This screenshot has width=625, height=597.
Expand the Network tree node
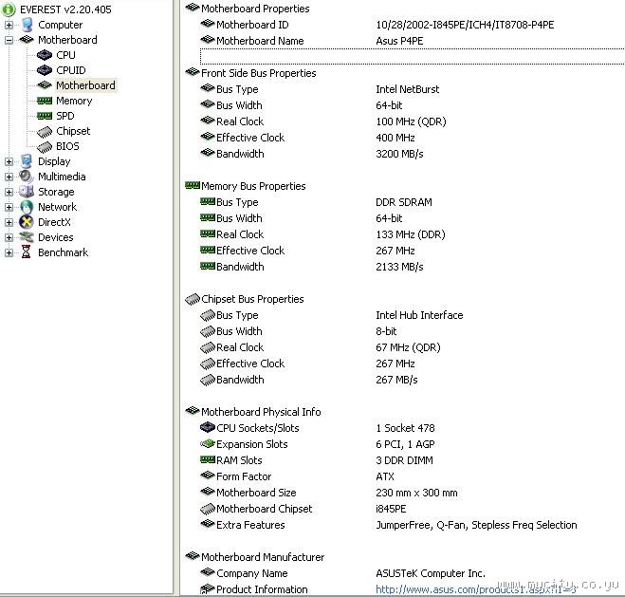tap(9, 207)
